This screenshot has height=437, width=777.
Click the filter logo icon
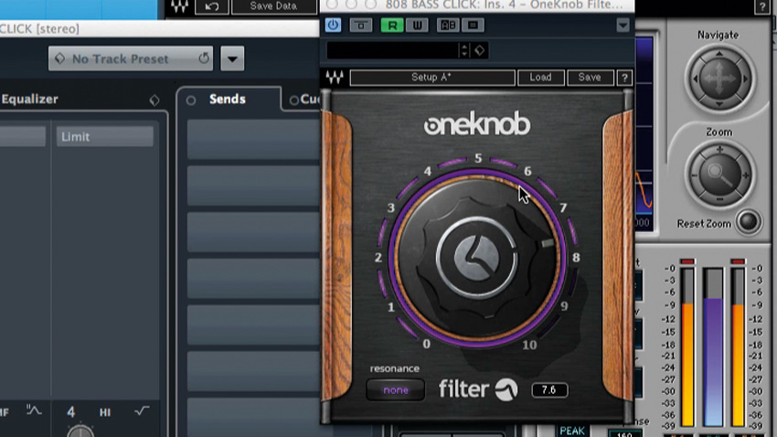tap(506, 389)
